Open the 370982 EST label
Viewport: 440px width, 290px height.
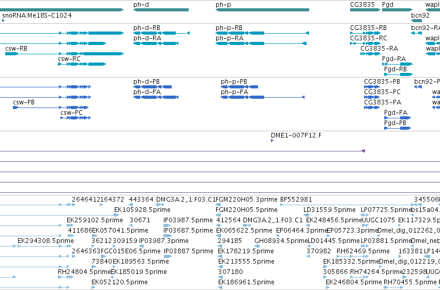[x=319, y=251]
